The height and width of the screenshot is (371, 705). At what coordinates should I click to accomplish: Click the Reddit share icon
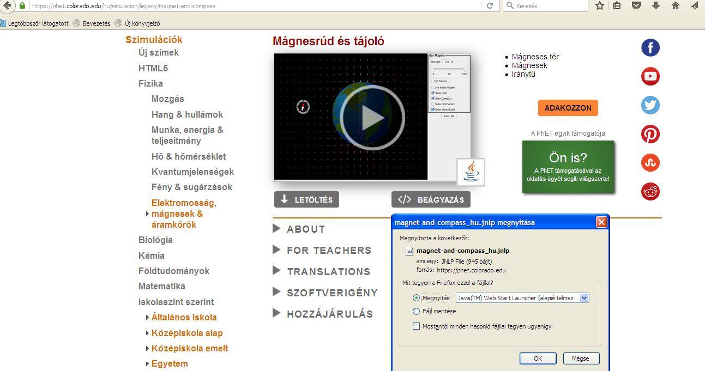coord(650,192)
